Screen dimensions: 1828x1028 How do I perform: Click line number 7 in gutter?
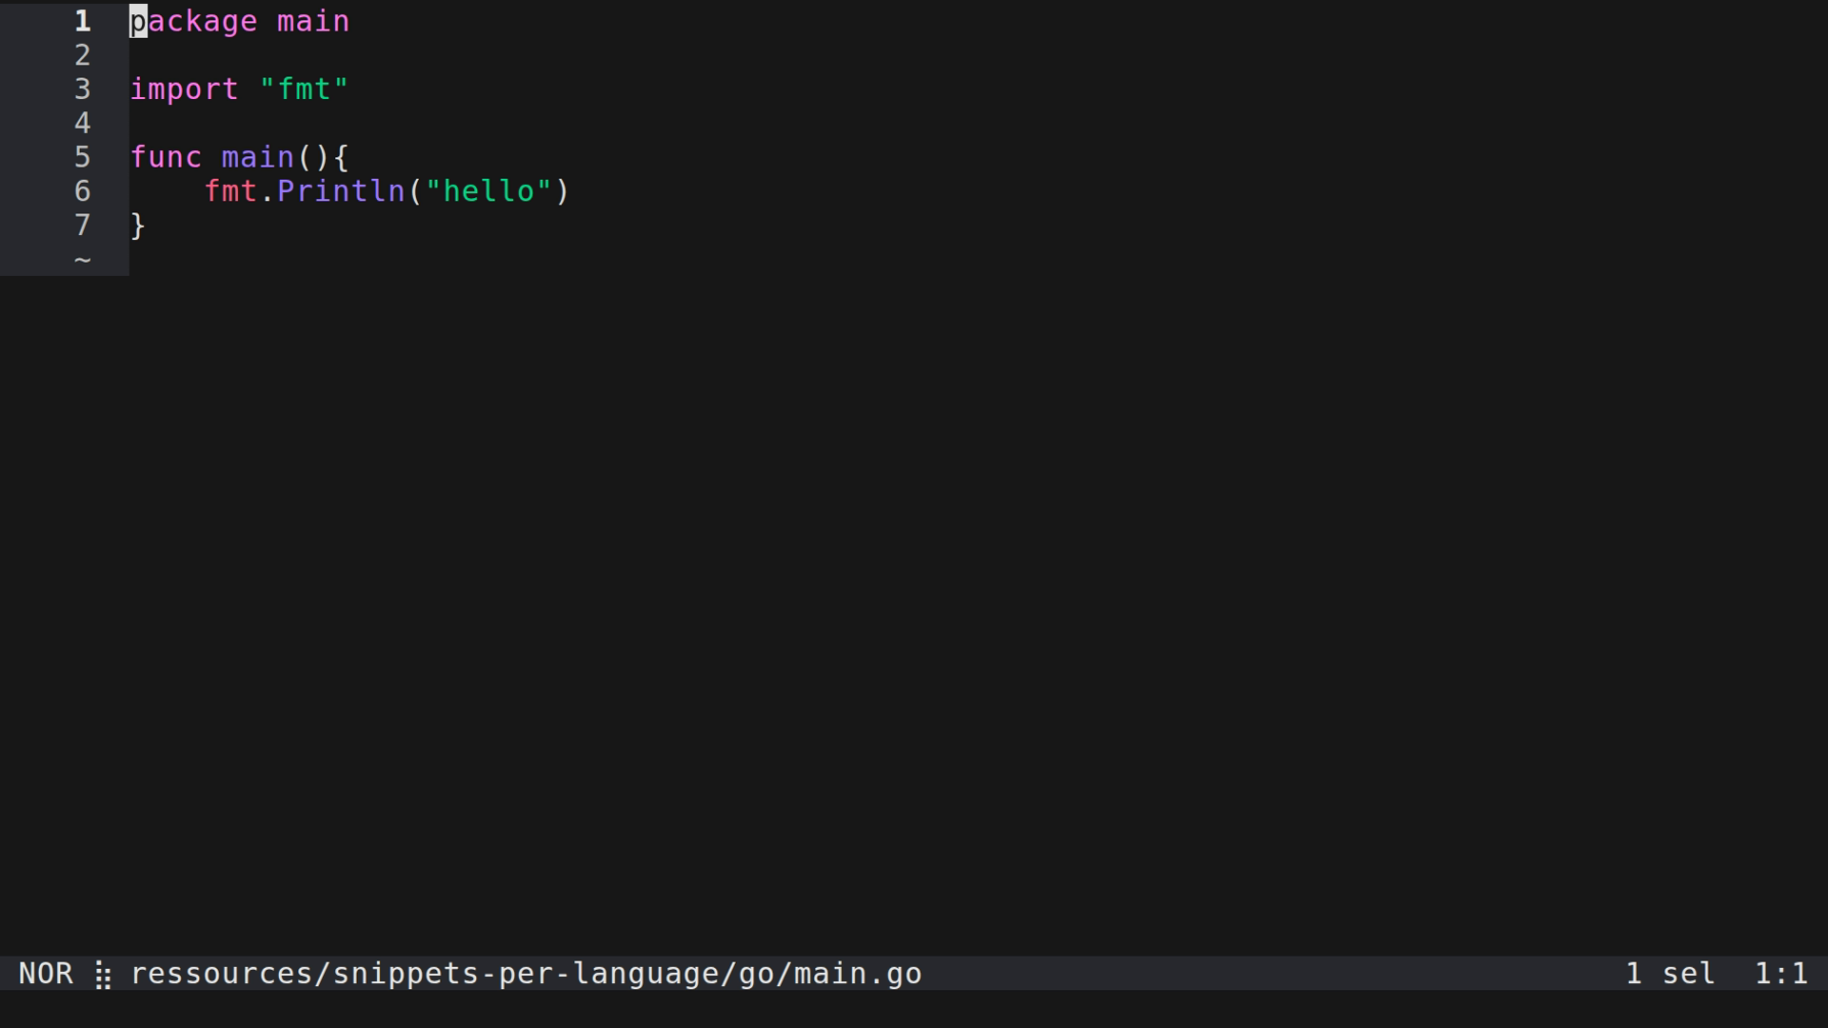(x=83, y=226)
